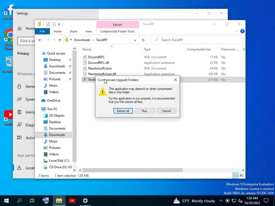Open the Windows Start menu
Image resolution: width=275 pixels, height=206 pixels.
tap(6, 201)
